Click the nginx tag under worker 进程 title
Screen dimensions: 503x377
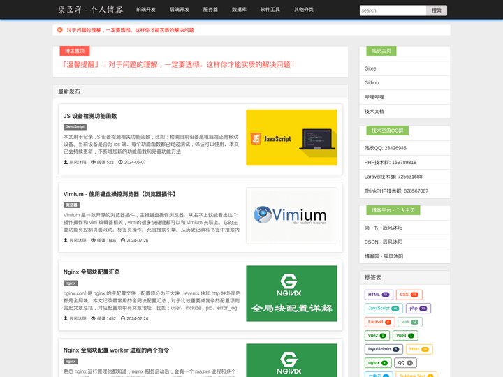click(71, 362)
